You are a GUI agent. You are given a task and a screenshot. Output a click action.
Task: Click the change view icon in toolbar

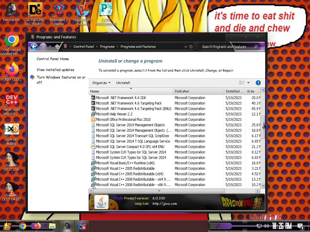(x=242, y=83)
